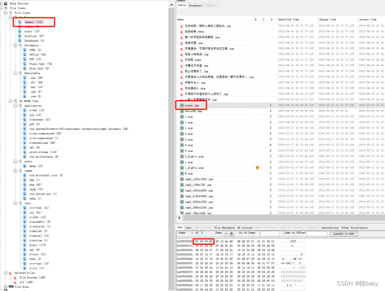Click the File Views eye icon

coord(6,8)
